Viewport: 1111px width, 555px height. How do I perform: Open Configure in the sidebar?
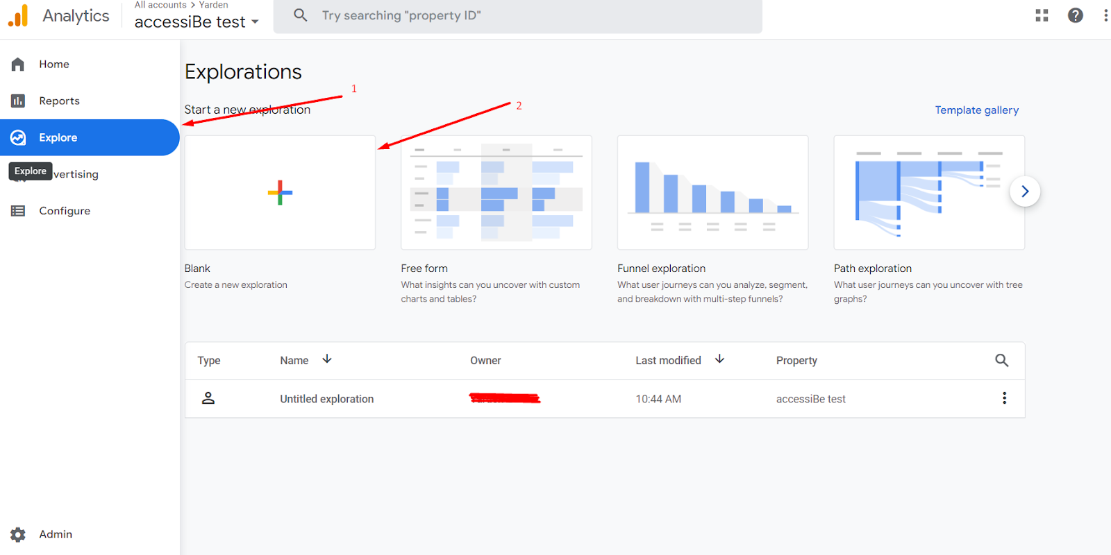[64, 211]
